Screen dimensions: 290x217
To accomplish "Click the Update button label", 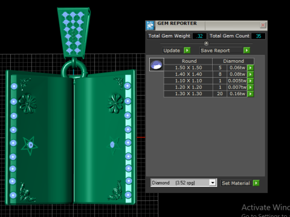I will 172,51.
